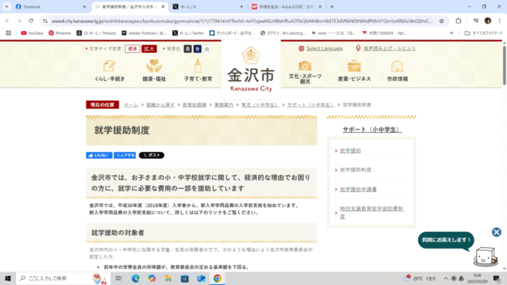This screenshot has height=285, width=507.
Task: Bookmark this page with star icon
Action: click(x=441, y=21)
